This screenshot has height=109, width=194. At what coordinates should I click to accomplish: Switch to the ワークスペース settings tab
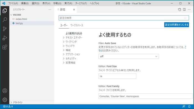(77, 25)
